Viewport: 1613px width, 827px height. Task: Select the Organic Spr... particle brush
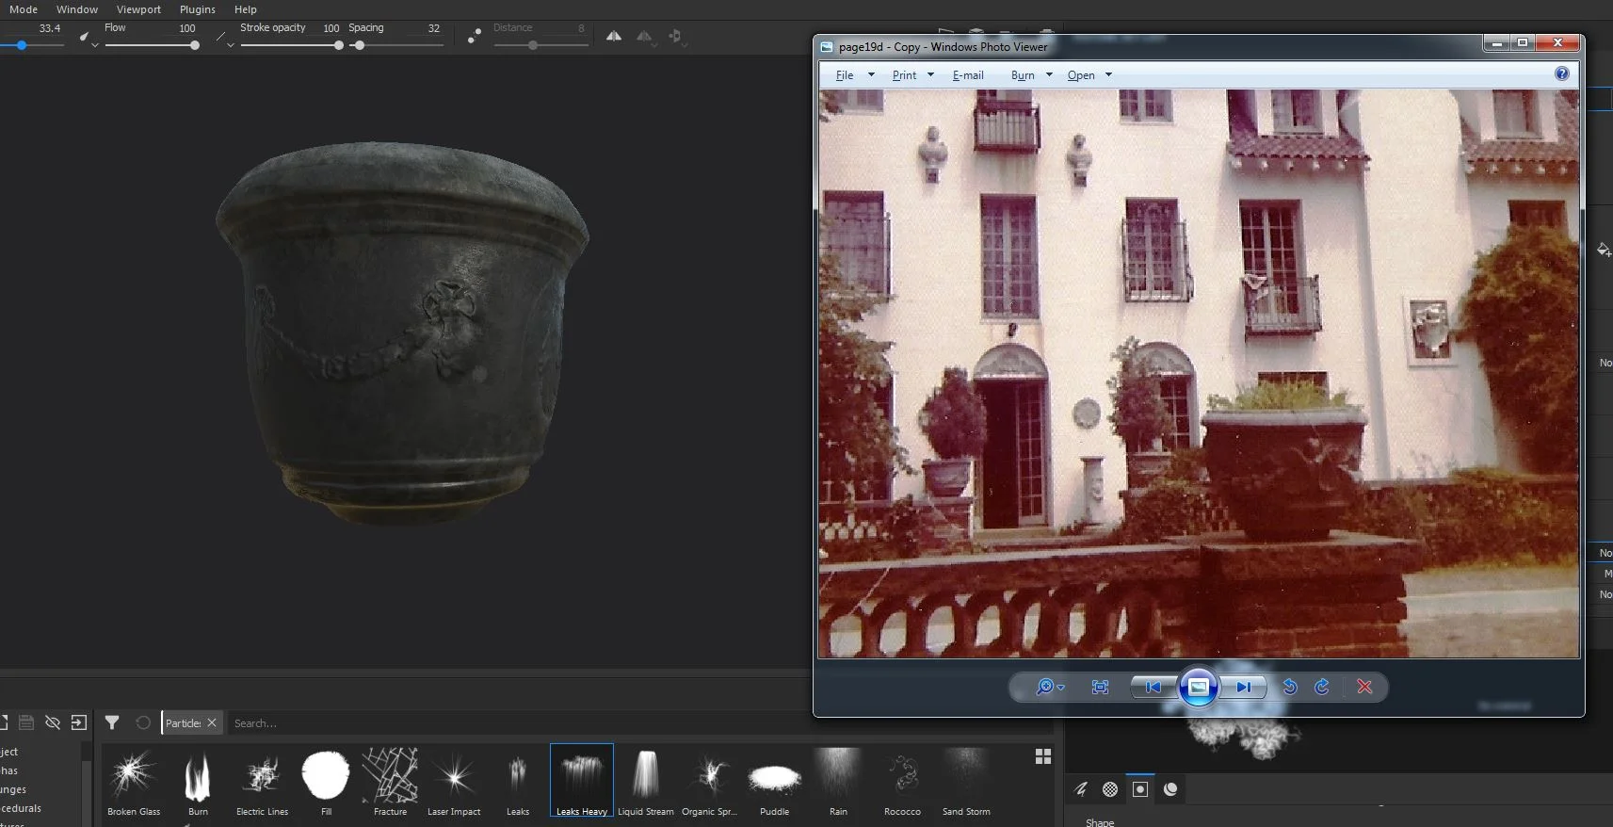pos(710,781)
